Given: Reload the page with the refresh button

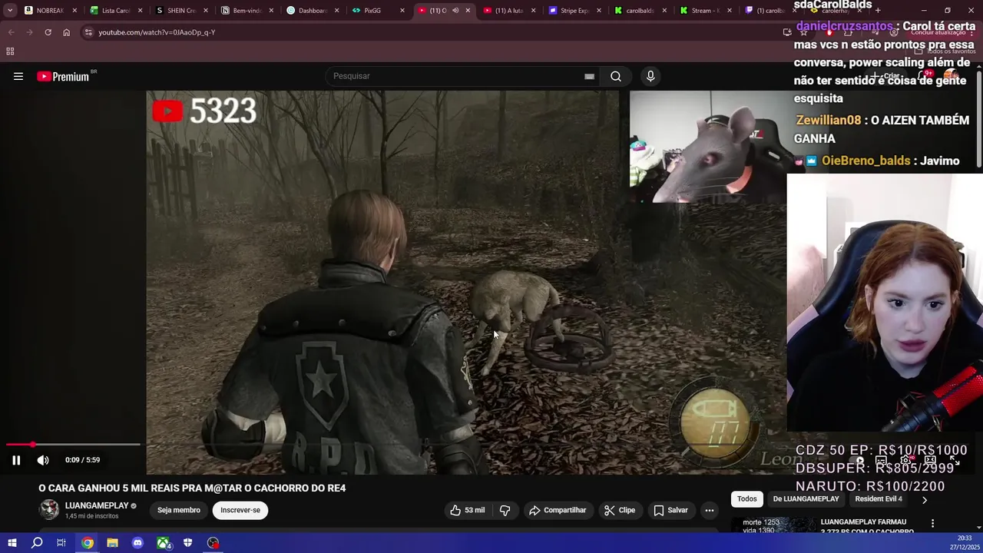Looking at the screenshot, I should click(48, 32).
